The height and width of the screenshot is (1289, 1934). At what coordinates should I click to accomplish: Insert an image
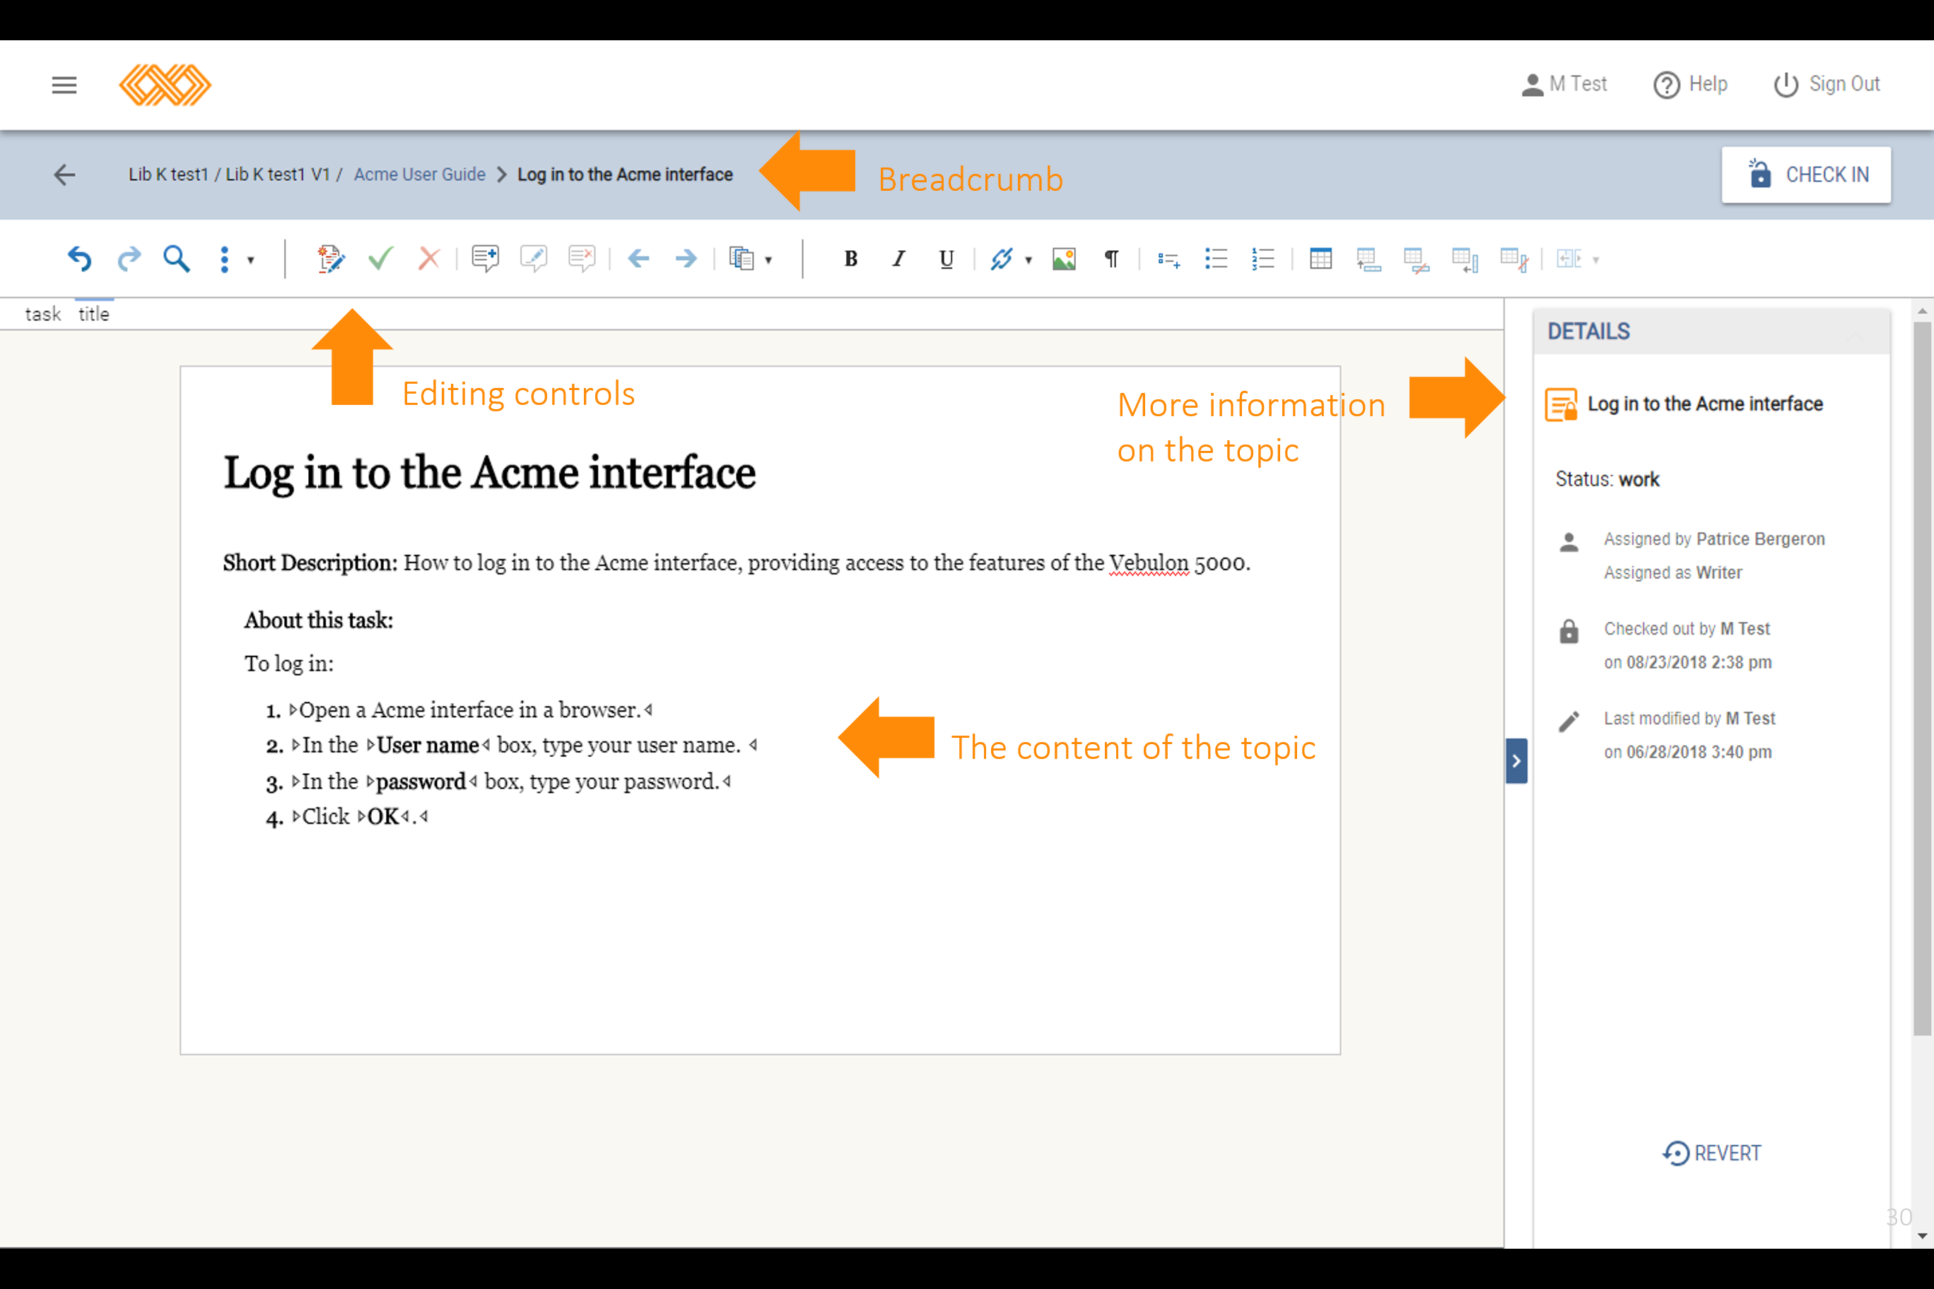[1064, 259]
